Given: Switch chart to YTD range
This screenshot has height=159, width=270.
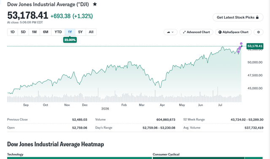Looking at the screenshot, I should [x=58, y=32].
